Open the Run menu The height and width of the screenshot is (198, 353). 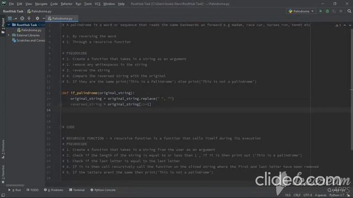click(x=78, y=4)
